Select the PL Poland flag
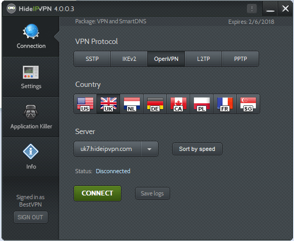294x241 pixels. 202,104
